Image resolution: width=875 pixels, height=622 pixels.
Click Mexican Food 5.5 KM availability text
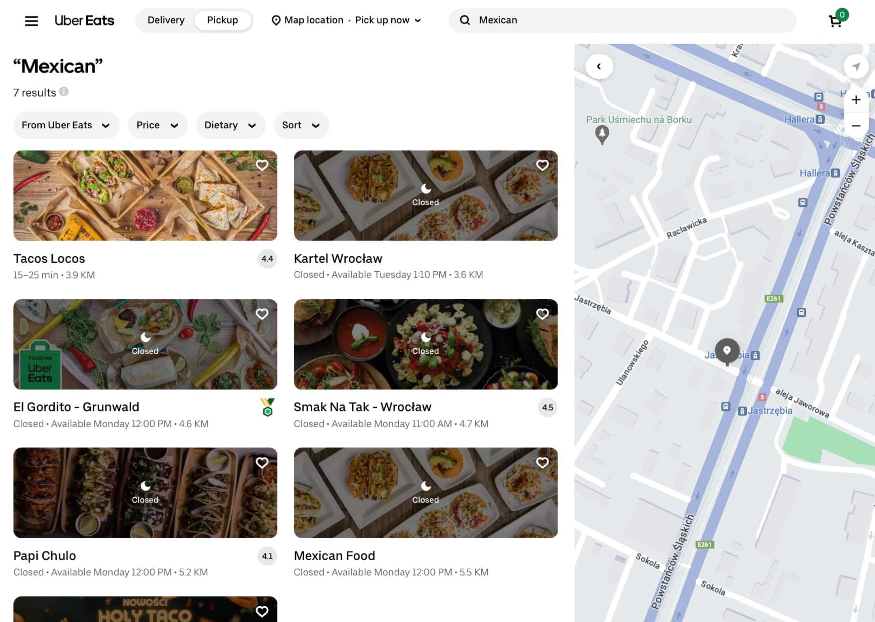click(391, 572)
